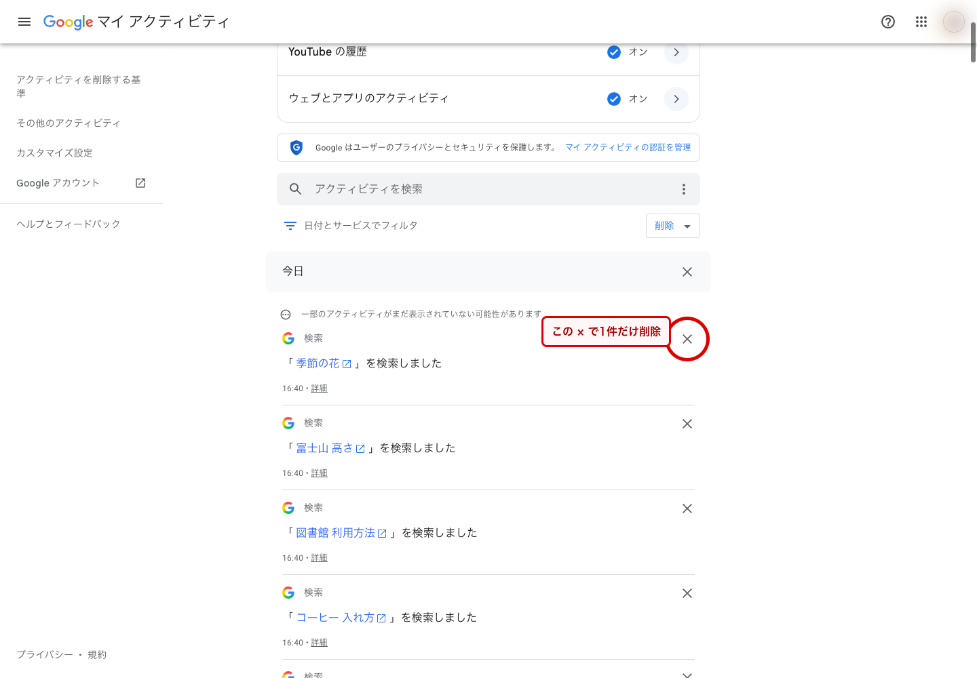Focus the アクティビティを検索 search field
This screenshot has height=678, width=977.
click(488, 189)
